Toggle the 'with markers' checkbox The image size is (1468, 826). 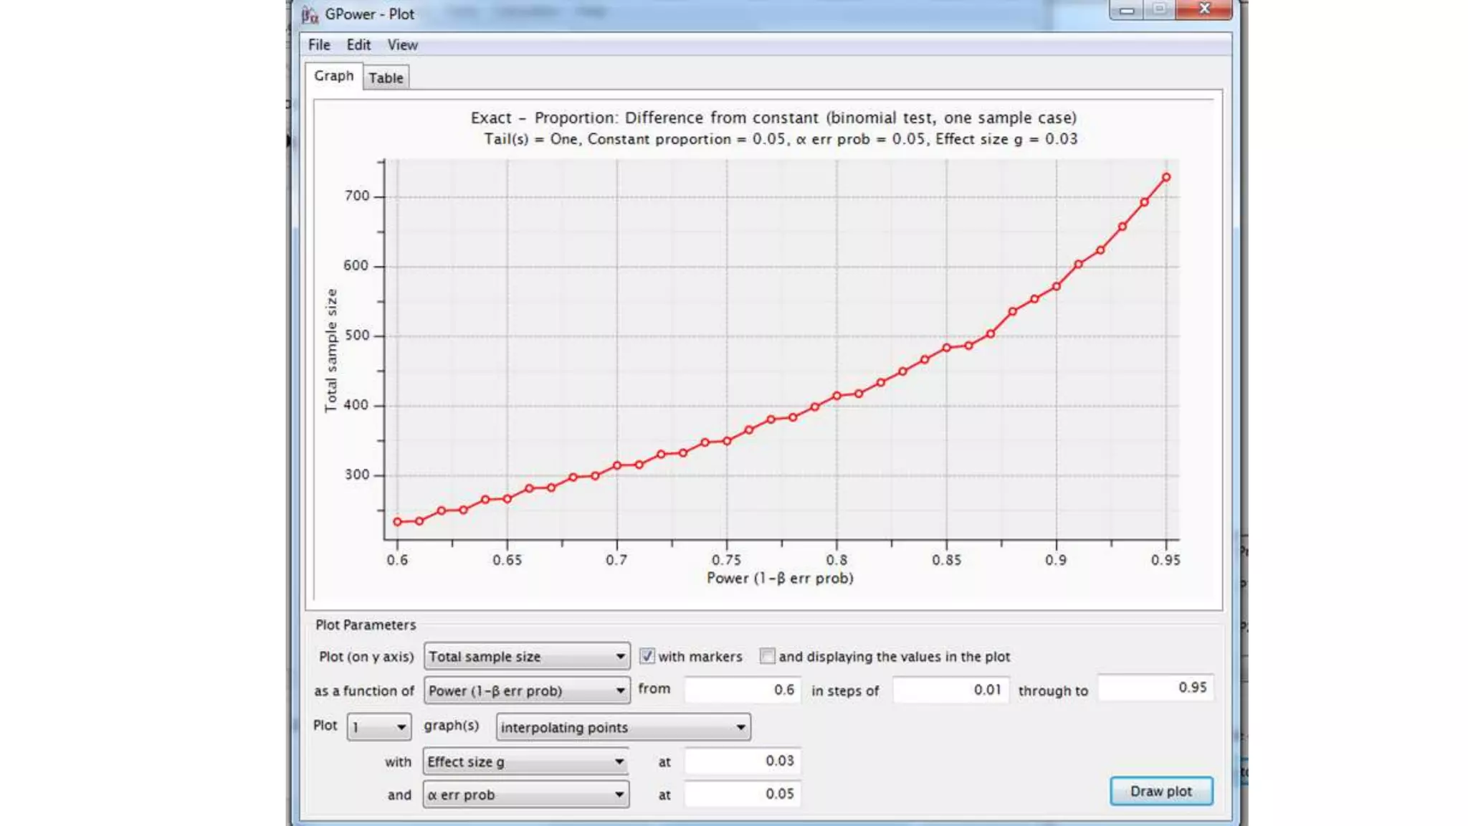tap(647, 656)
